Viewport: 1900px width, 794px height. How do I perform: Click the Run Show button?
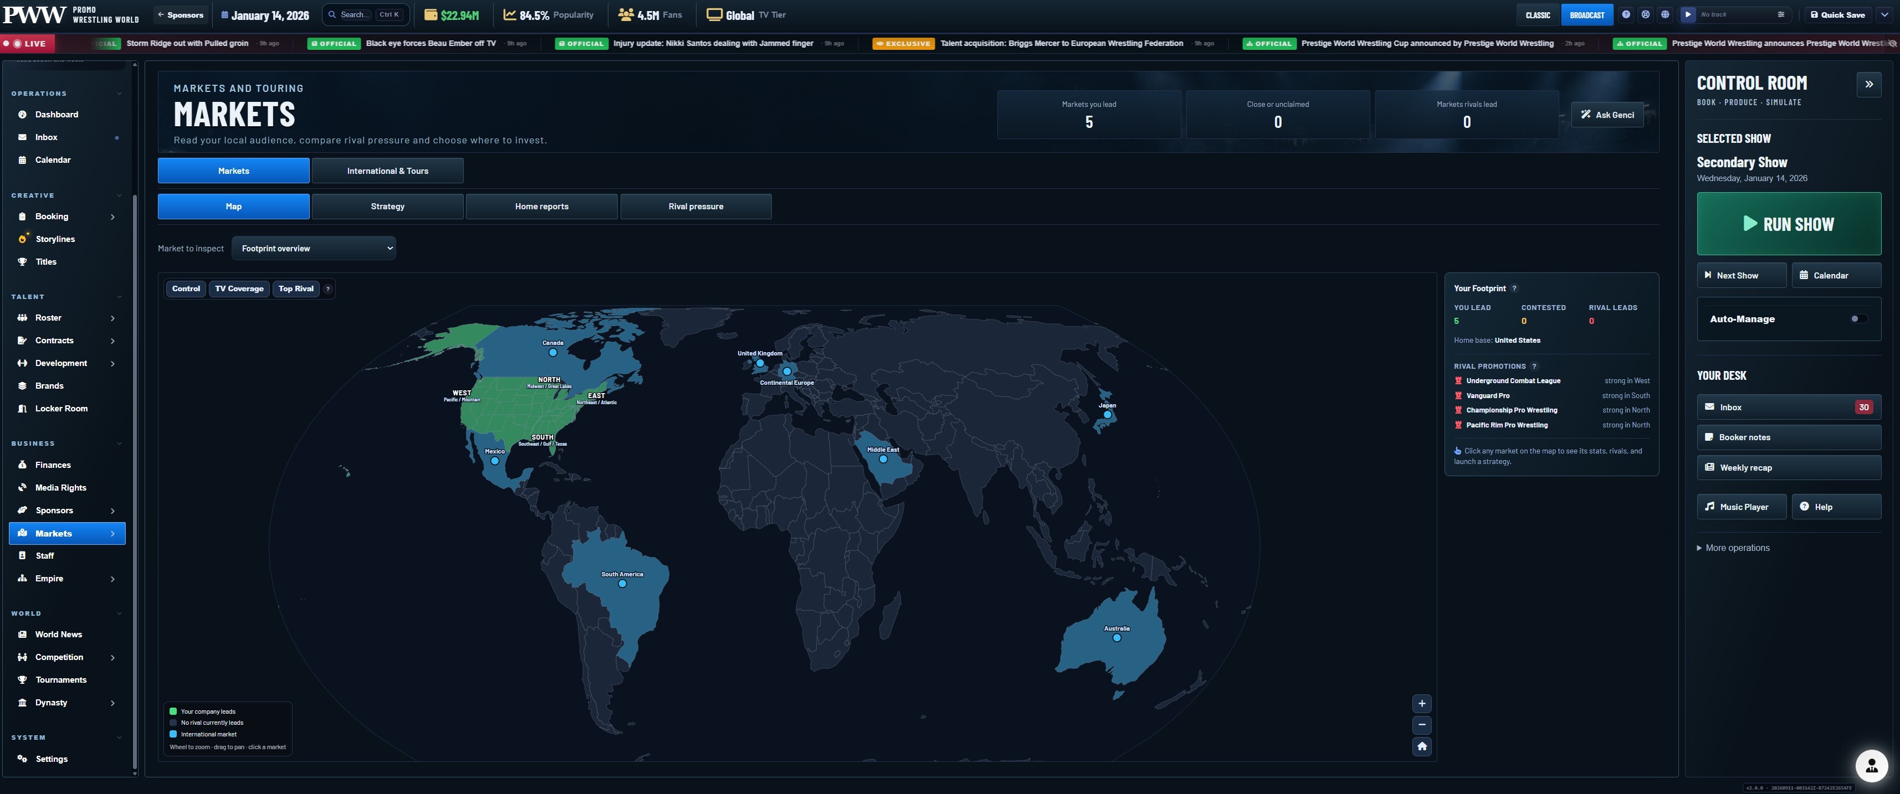[x=1788, y=224]
